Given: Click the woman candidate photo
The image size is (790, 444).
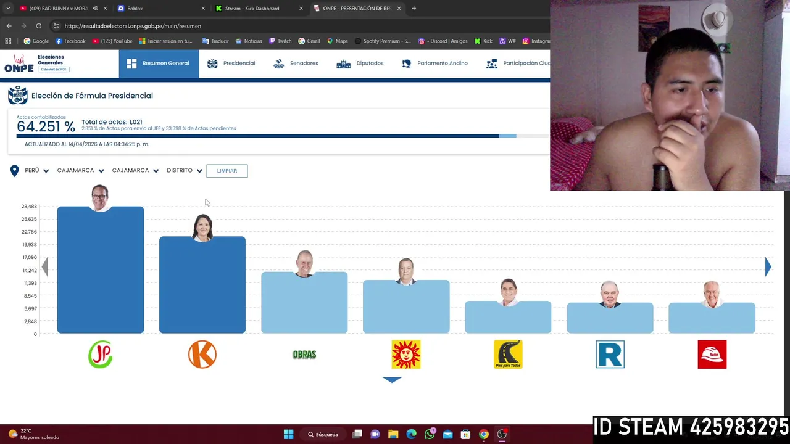Looking at the screenshot, I should tap(202, 228).
